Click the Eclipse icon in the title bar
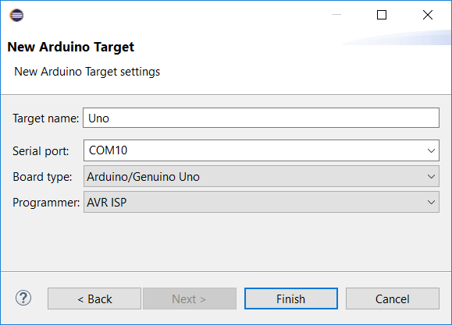This screenshot has width=452, height=325. [16, 16]
